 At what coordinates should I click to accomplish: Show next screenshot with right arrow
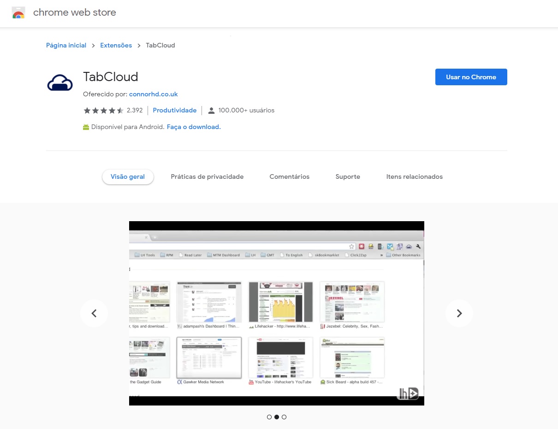[x=459, y=313]
